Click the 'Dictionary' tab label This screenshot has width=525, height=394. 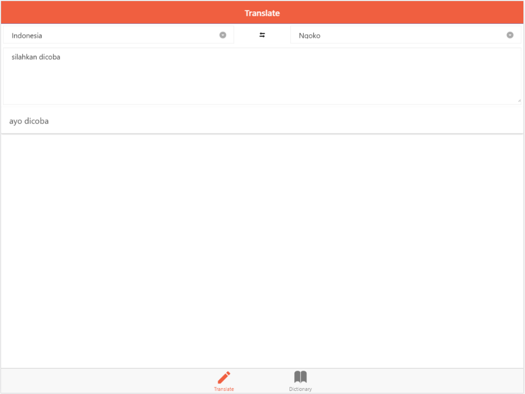coord(300,389)
